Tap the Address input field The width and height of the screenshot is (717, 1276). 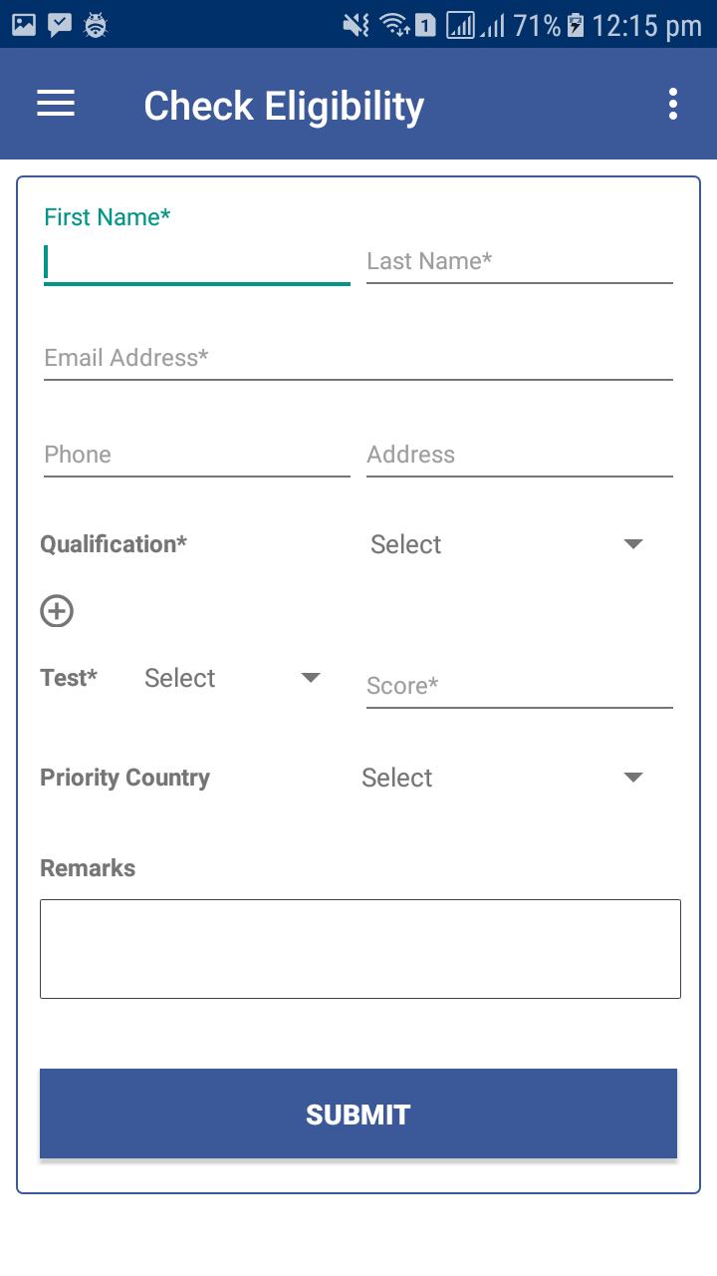520,455
